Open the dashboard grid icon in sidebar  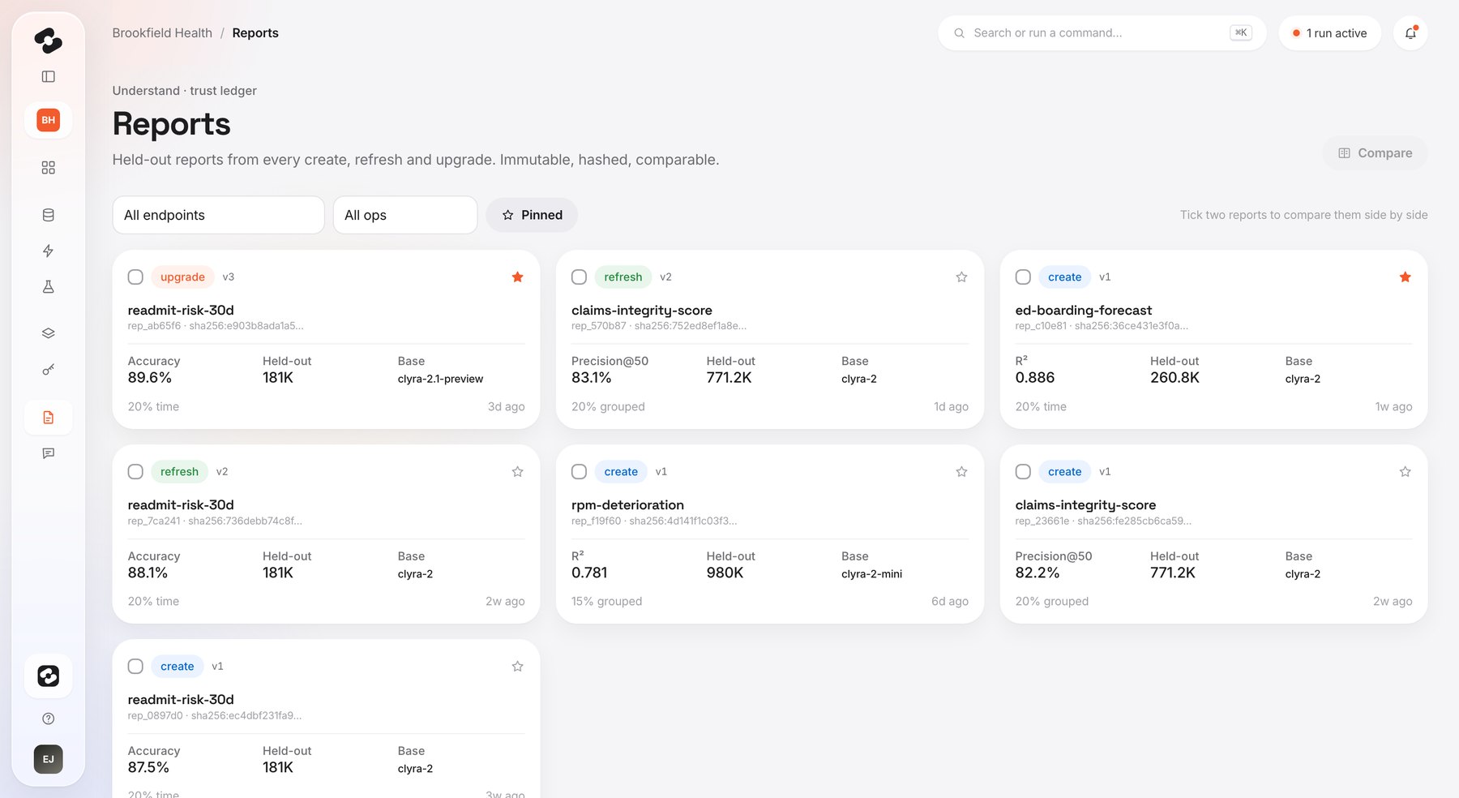[49, 167]
